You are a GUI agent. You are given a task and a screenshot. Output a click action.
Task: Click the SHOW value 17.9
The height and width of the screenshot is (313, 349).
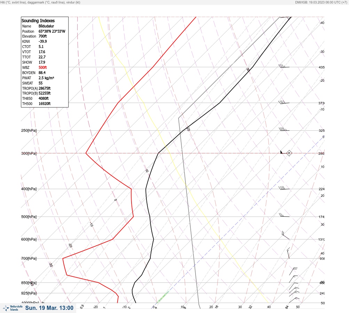point(42,62)
